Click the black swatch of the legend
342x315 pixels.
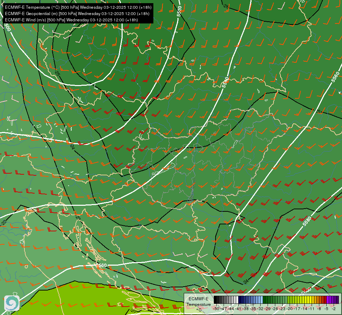[215, 300]
